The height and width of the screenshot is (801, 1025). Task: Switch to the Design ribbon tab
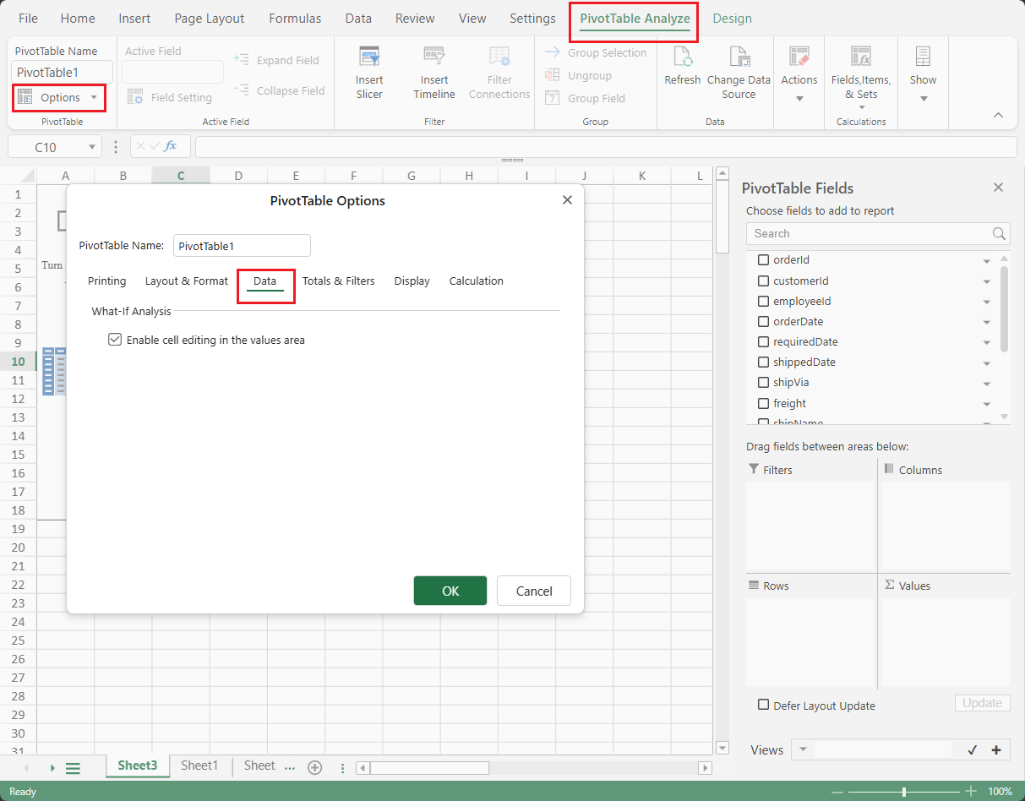pyautogui.click(x=732, y=19)
